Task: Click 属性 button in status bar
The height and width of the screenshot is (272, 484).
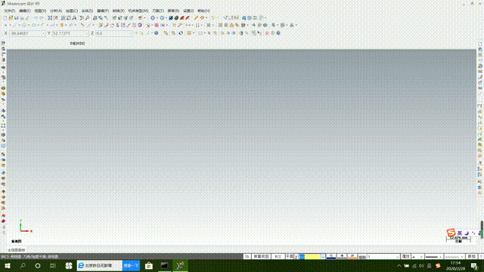Action: point(405,257)
